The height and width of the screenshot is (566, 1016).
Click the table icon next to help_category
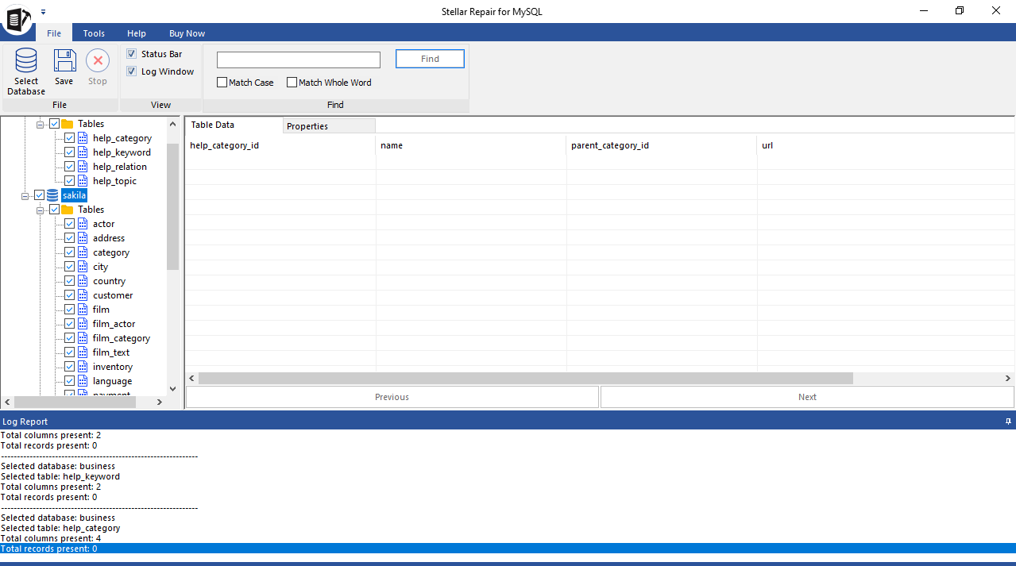click(x=83, y=138)
